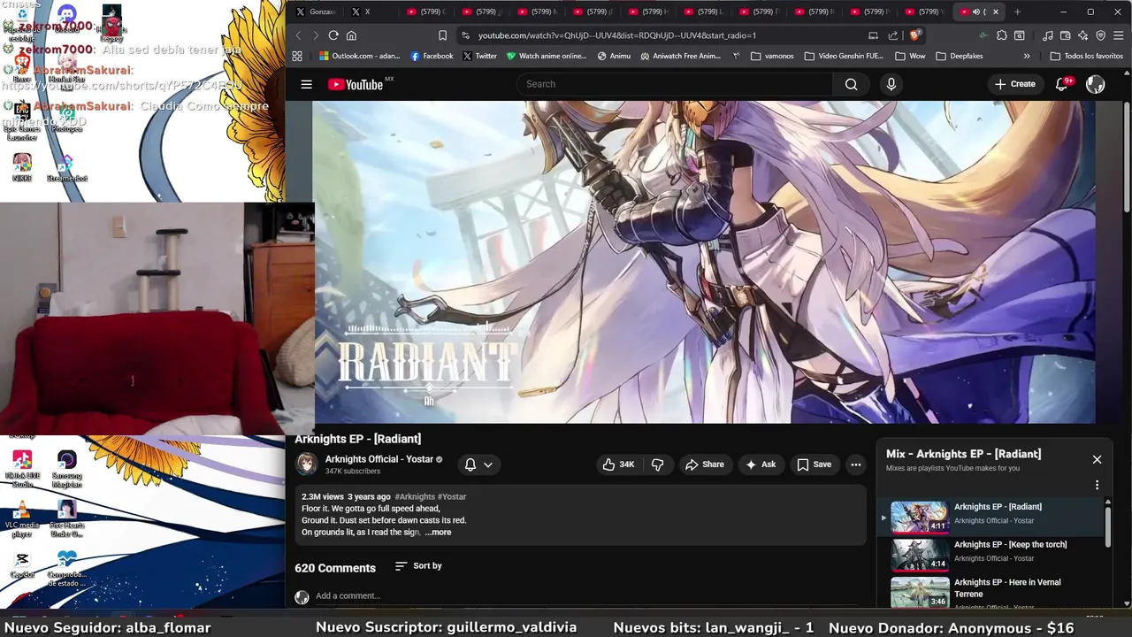Screen dimensions: 1132x637
Task: Bookmark this page with the bookmark icon
Action: click(x=442, y=35)
